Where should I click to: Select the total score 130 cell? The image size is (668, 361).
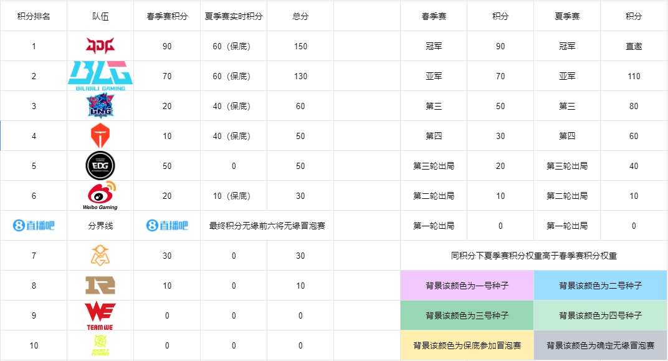[x=300, y=76]
